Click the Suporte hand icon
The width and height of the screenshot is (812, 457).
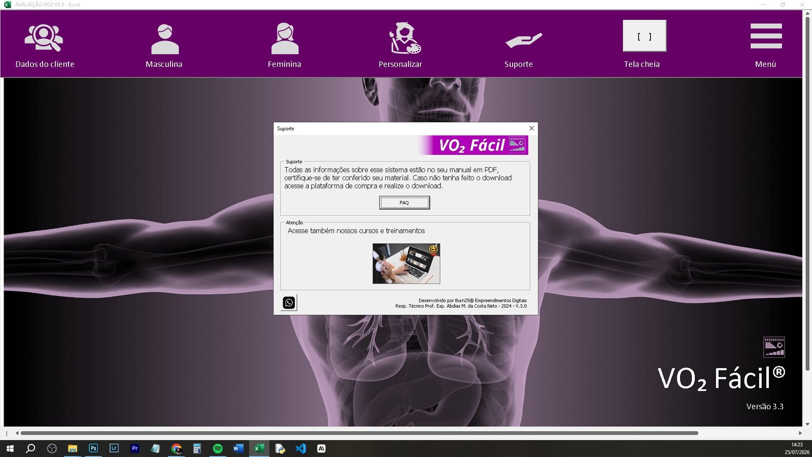[x=524, y=40]
